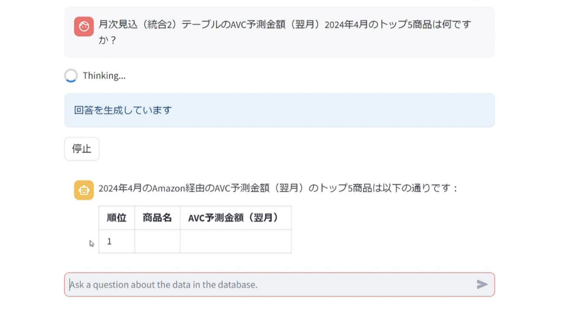
Task: Click the 'か？' line of the user question
Action: click(107, 40)
